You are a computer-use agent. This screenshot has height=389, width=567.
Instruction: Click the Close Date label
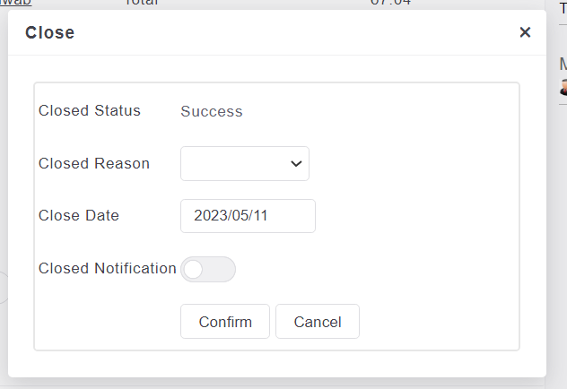pos(79,215)
